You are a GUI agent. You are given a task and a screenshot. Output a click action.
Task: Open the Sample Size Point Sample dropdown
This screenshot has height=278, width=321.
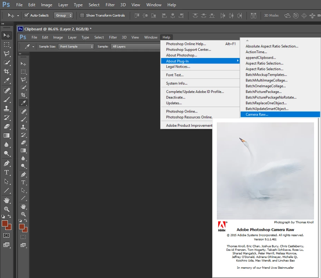pos(76,47)
